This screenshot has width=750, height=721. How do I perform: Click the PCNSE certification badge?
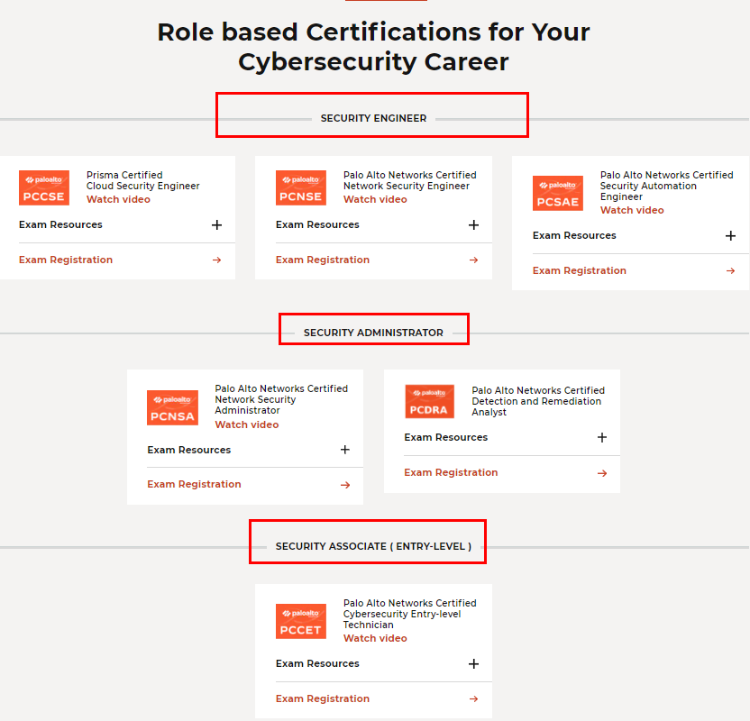[x=301, y=187]
